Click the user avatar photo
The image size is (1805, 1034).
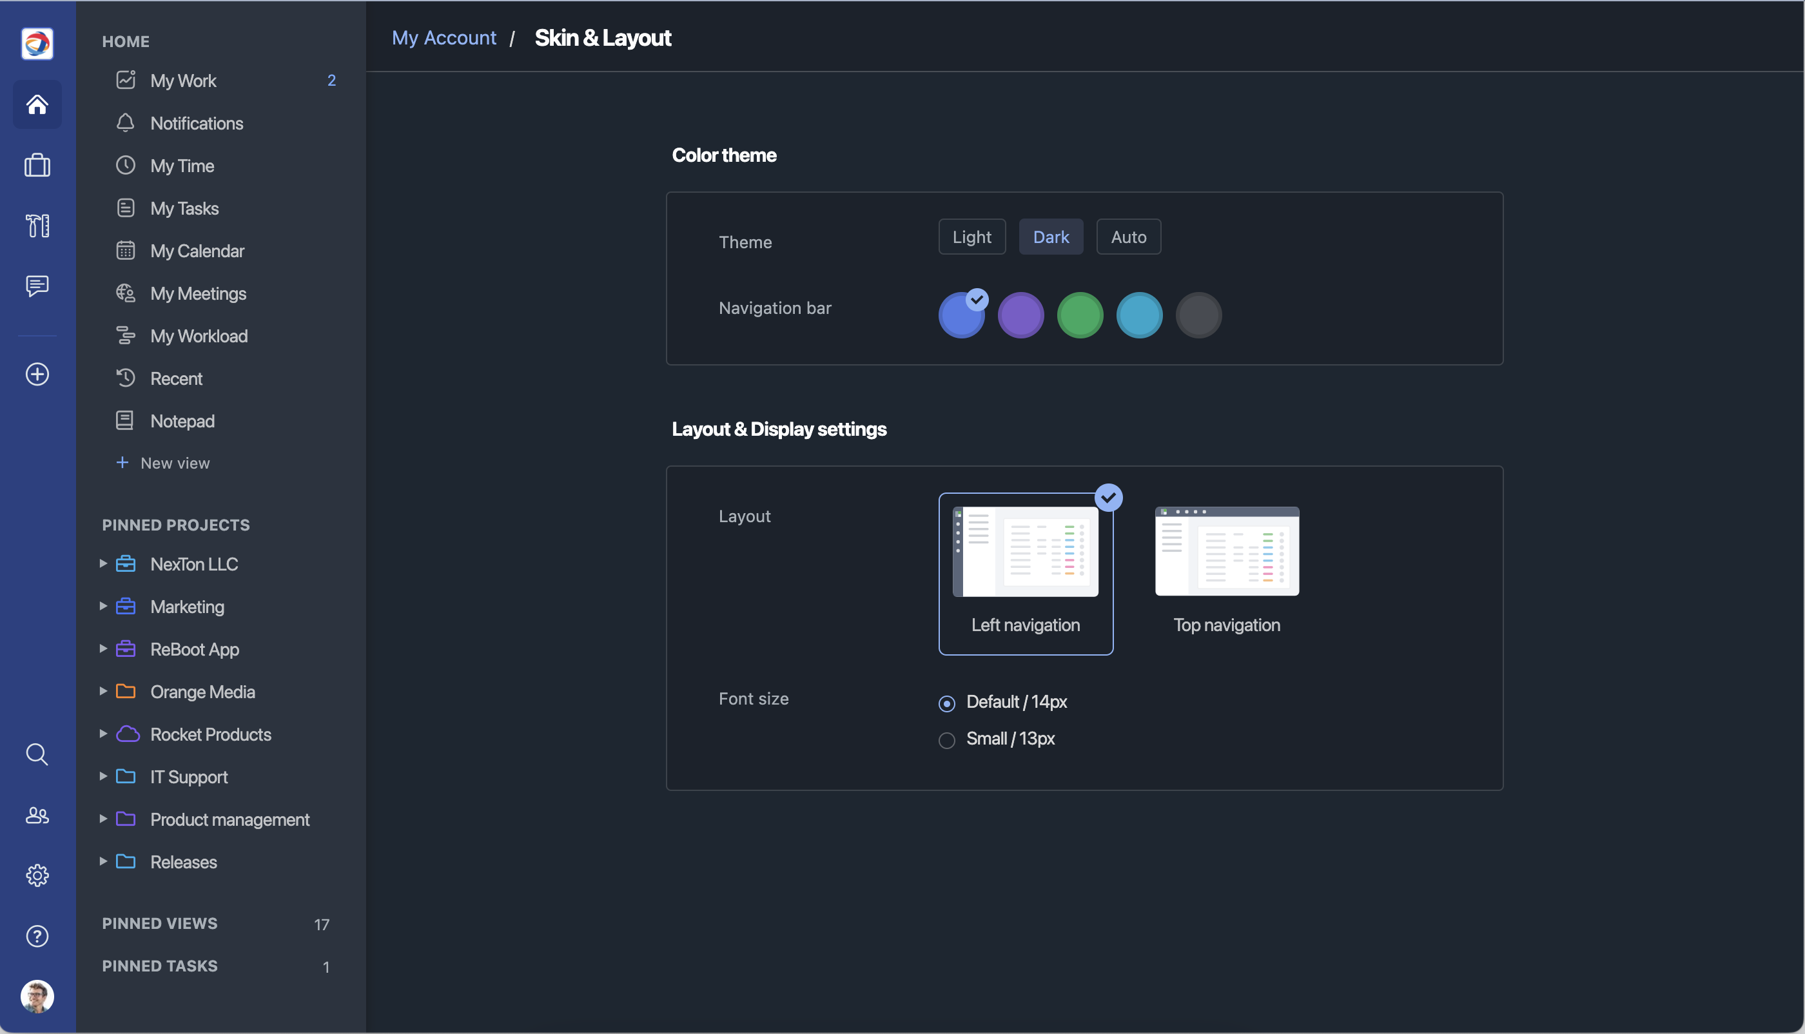37,997
